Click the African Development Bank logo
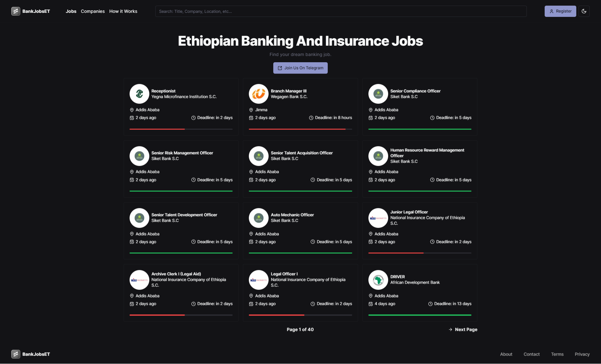This screenshot has height=364, width=601. 378,280
